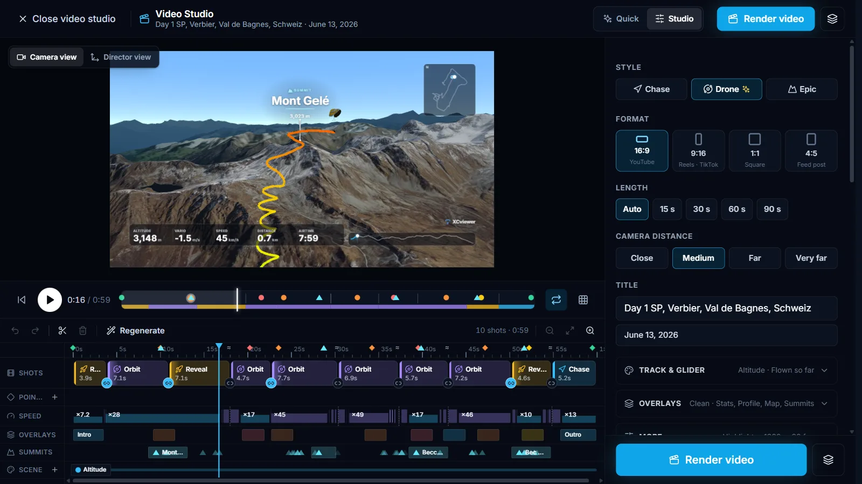862x484 pixels.
Task: Zoom in on the timeline
Action: pyautogui.click(x=590, y=331)
